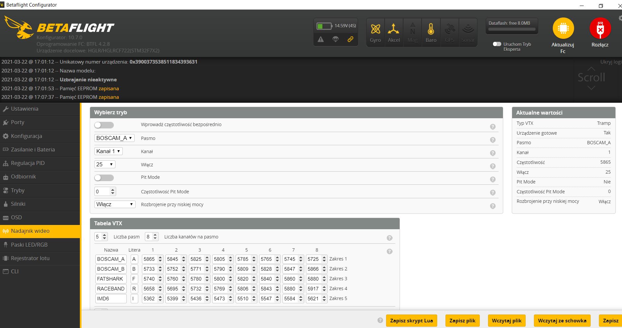The height and width of the screenshot is (328, 622).
Task: Click the Scroll log control
Action: pyautogui.click(x=591, y=78)
